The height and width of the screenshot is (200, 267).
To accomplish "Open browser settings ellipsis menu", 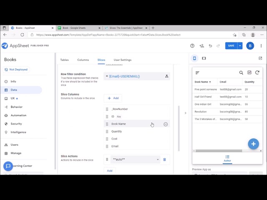I will 262,35.
